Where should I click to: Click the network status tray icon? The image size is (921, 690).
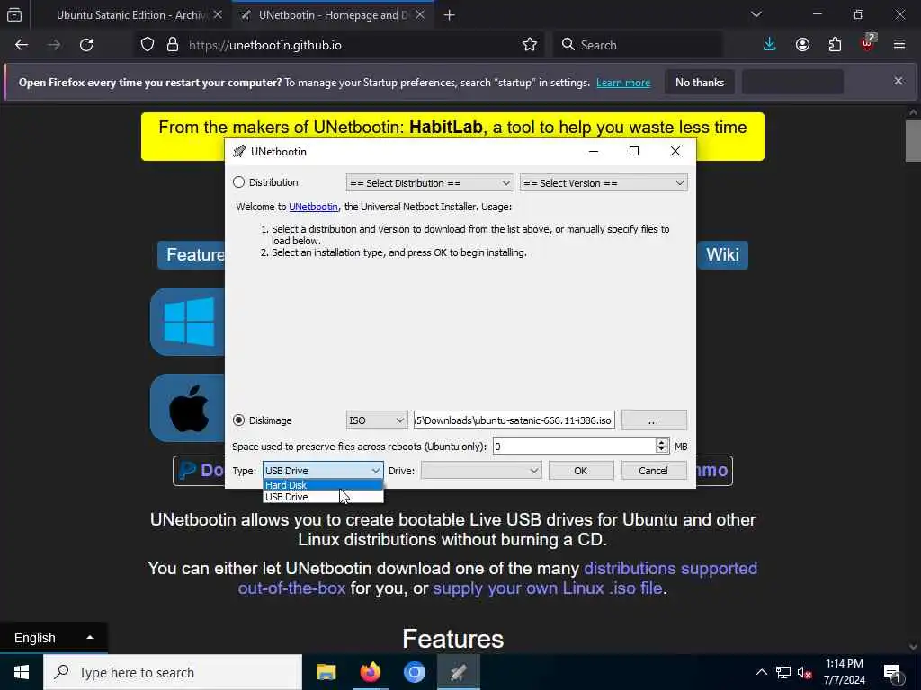(783, 672)
